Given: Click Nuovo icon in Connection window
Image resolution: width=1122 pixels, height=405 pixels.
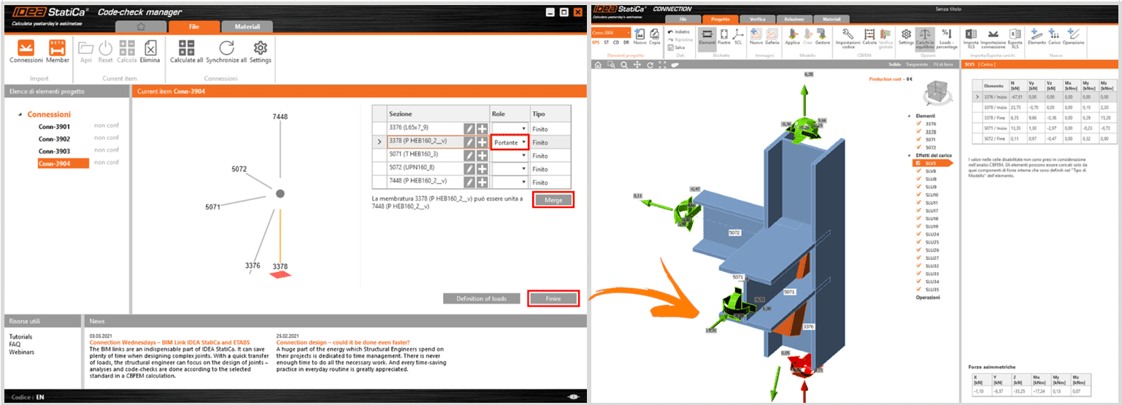Looking at the screenshot, I should pyautogui.click(x=640, y=34).
